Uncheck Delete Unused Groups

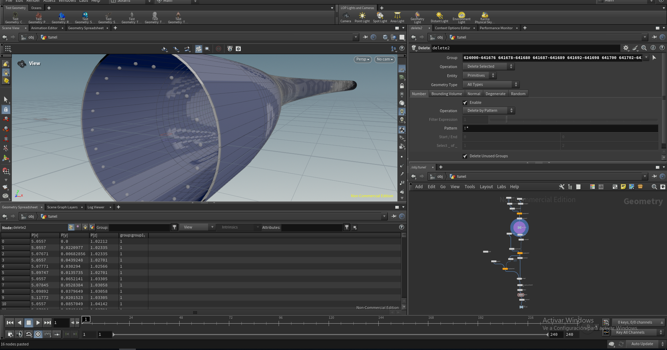tap(465, 156)
